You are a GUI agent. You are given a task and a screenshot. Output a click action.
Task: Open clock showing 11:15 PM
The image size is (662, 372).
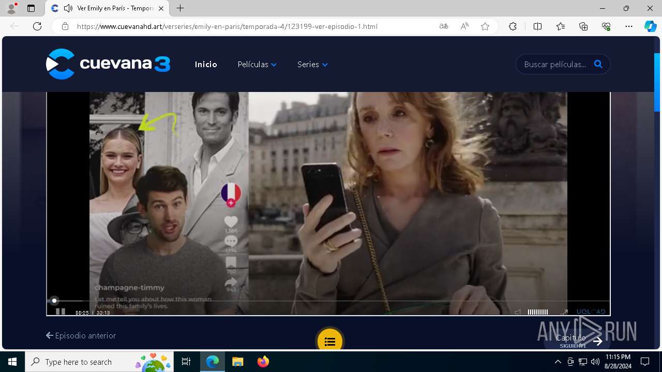pos(618,362)
